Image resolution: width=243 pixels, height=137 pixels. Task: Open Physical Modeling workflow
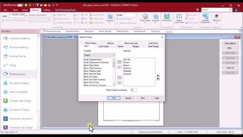[x=19, y=47]
